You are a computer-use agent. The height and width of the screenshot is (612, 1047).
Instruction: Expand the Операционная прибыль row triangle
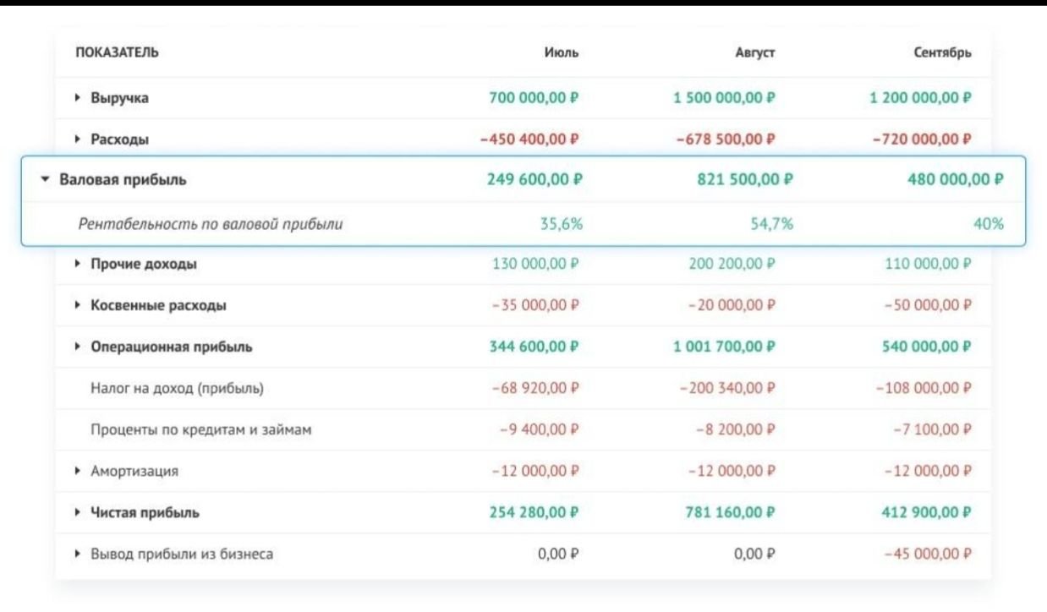[79, 347]
